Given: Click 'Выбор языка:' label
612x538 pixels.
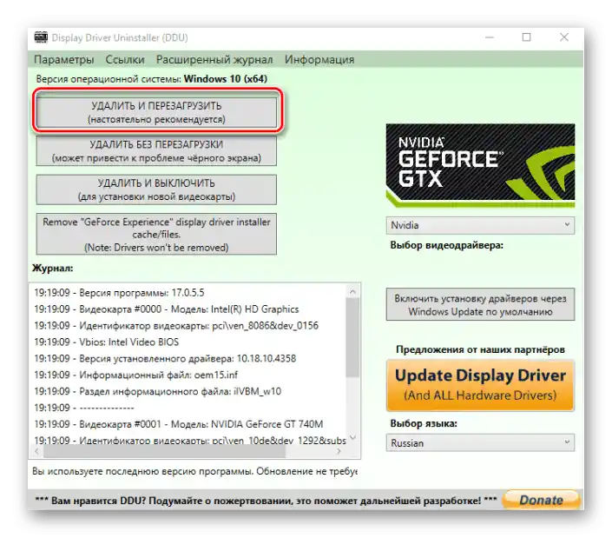Looking at the screenshot, I should tap(424, 423).
